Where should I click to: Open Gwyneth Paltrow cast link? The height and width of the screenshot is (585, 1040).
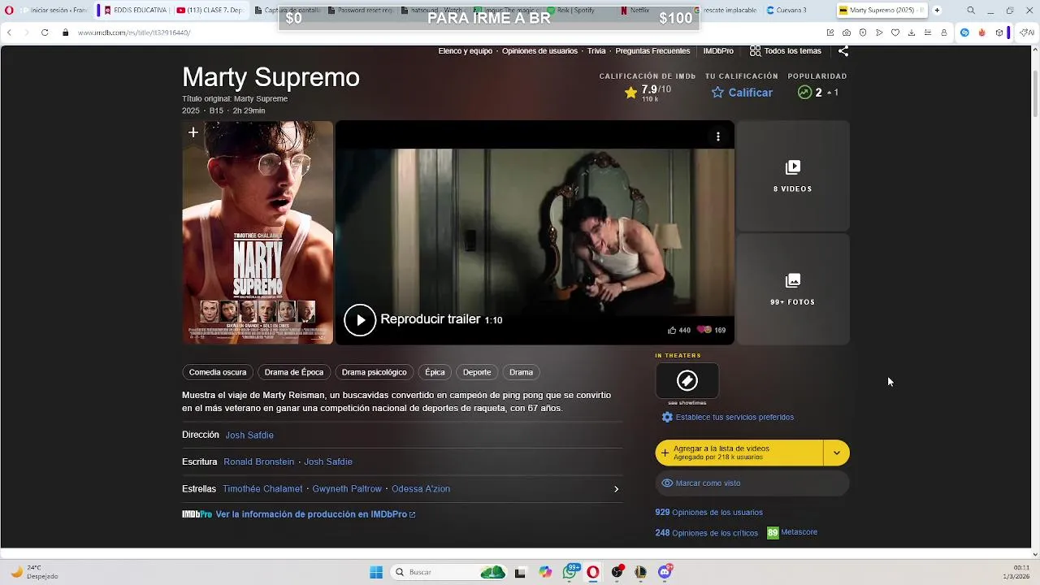[347, 488]
